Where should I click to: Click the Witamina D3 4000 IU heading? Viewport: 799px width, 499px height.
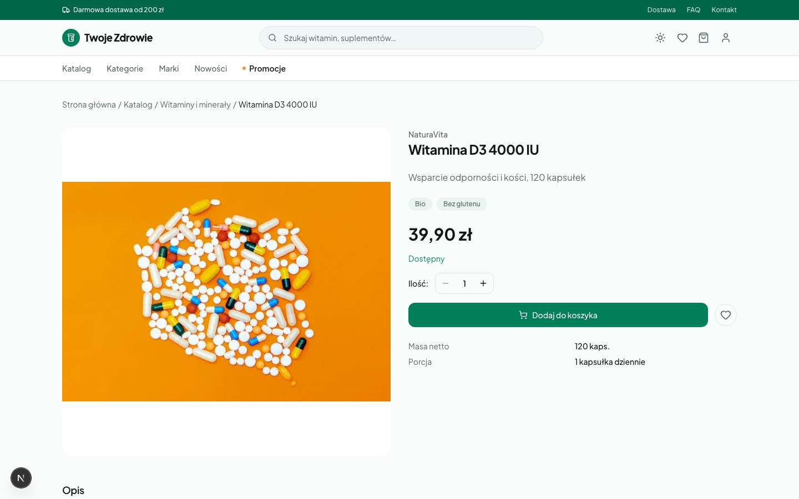click(x=473, y=150)
